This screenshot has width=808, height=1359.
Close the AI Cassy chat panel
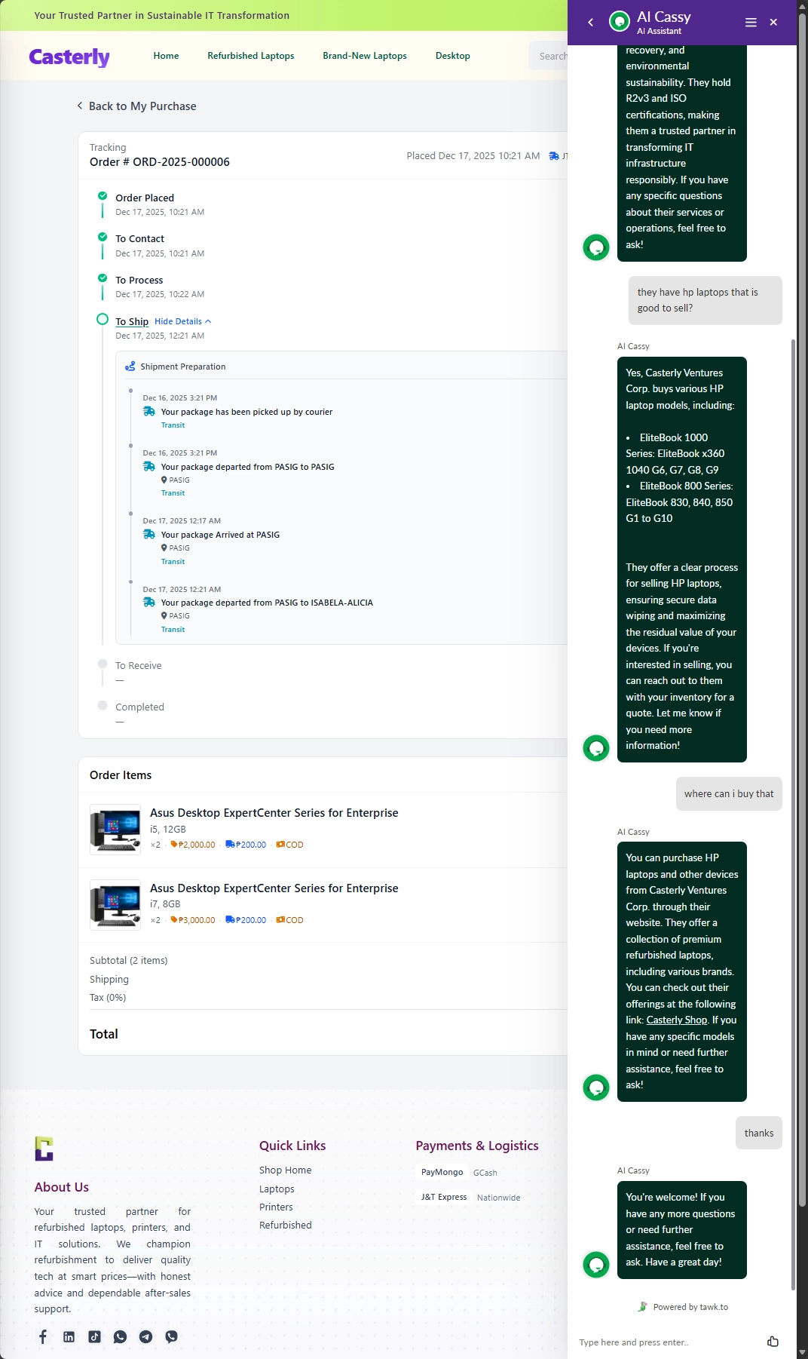(773, 23)
